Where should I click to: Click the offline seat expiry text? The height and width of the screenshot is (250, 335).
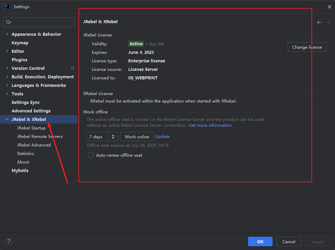click(128, 145)
